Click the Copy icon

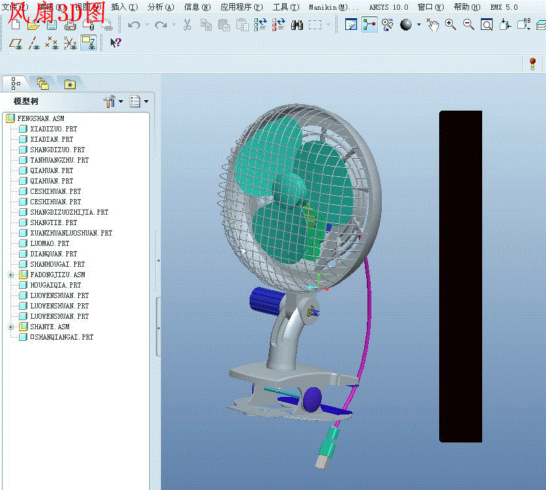click(x=206, y=25)
